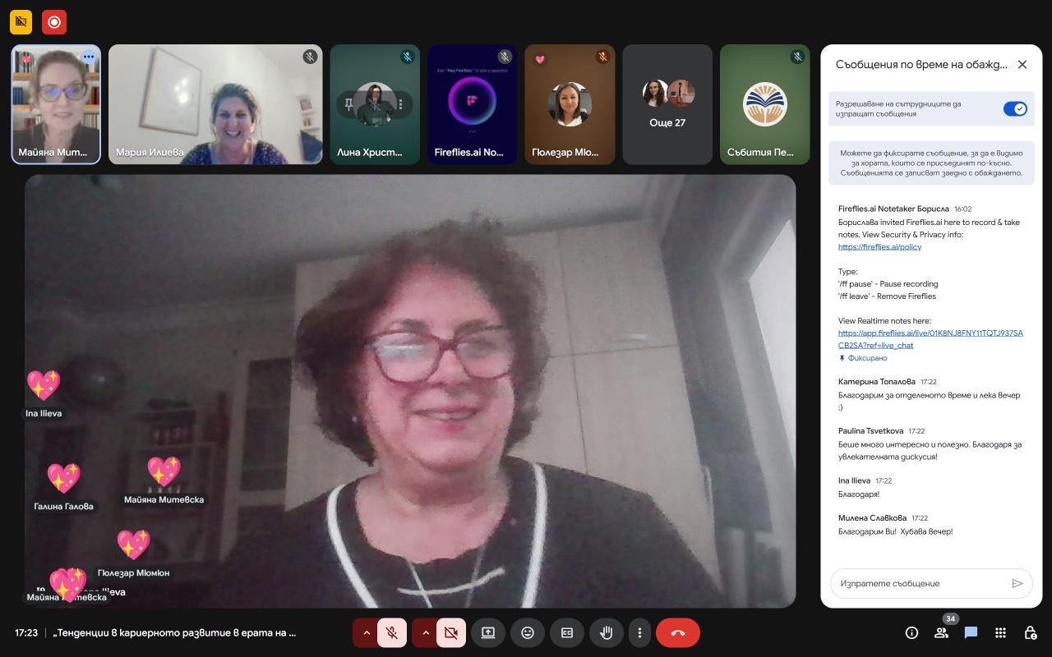Screen dimensions: 1052x657
Task: Show the people panel with 34 participants
Action: [x=941, y=632]
